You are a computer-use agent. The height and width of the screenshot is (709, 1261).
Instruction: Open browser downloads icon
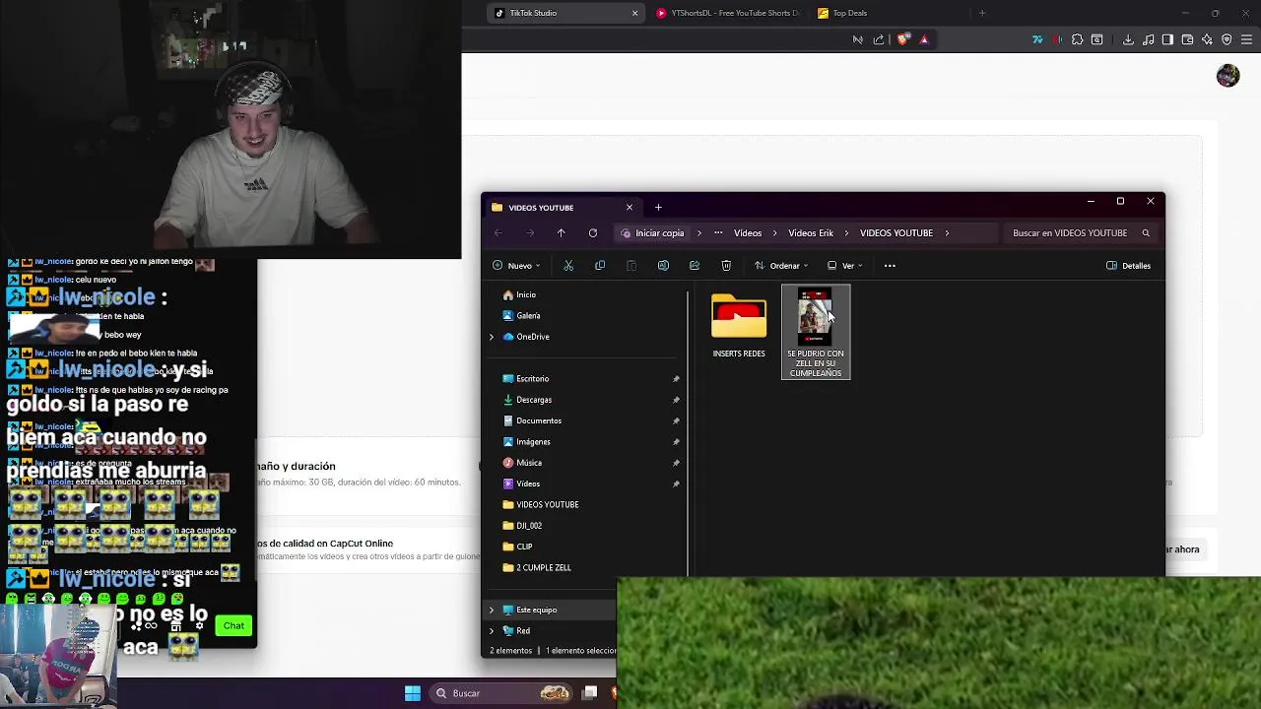[x=1128, y=39]
